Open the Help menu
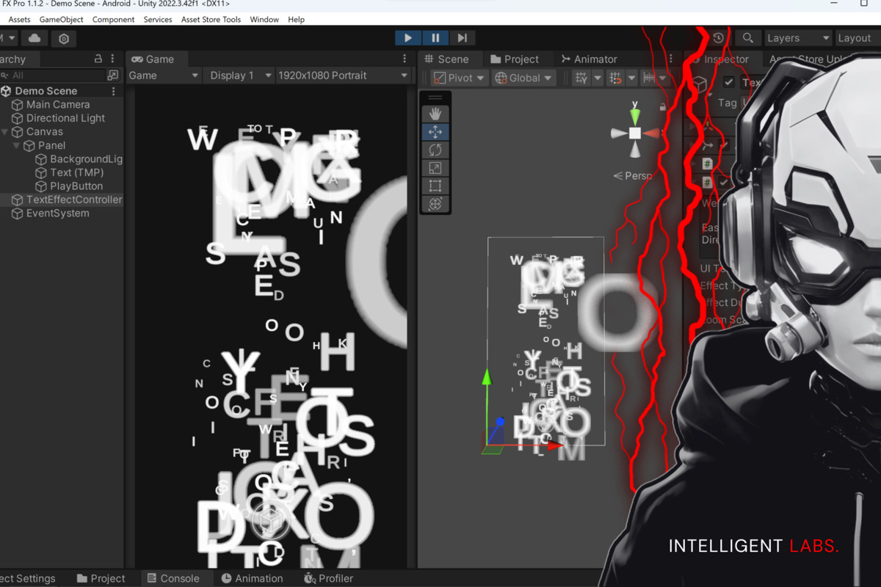881x587 pixels. click(297, 20)
